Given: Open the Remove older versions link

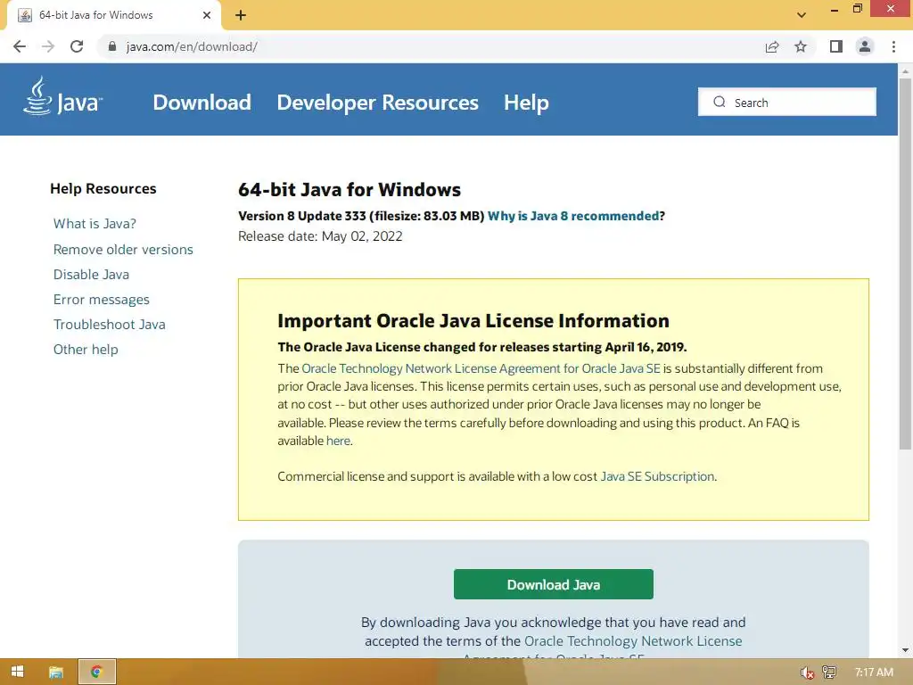Looking at the screenshot, I should (123, 250).
